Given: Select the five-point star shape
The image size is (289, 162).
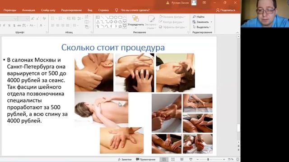Looking at the screenshot, I should coord(120,27).
